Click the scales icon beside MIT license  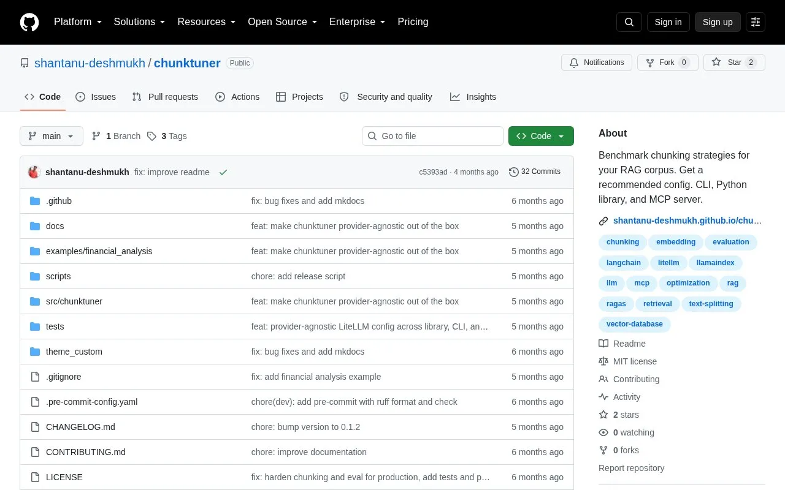pos(603,361)
